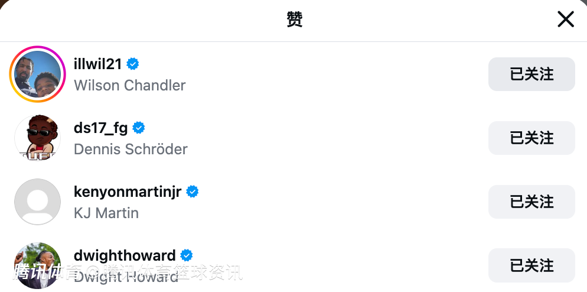
Task: Open dwighthoward's profile photo
Action: tap(37, 265)
